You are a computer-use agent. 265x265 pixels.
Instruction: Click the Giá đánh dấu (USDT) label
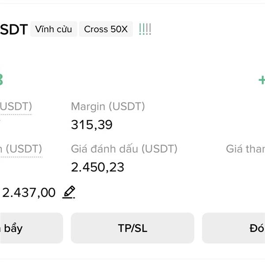point(124,149)
